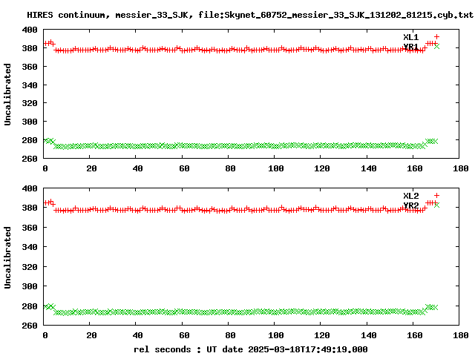Click the red plus marker beside XL1
The image size is (475, 356).
click(x=436, y=37)
